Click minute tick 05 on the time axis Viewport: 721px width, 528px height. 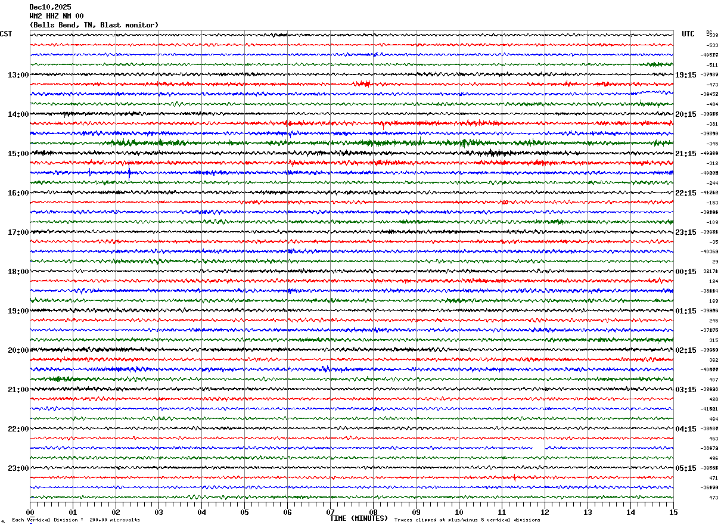244,512
